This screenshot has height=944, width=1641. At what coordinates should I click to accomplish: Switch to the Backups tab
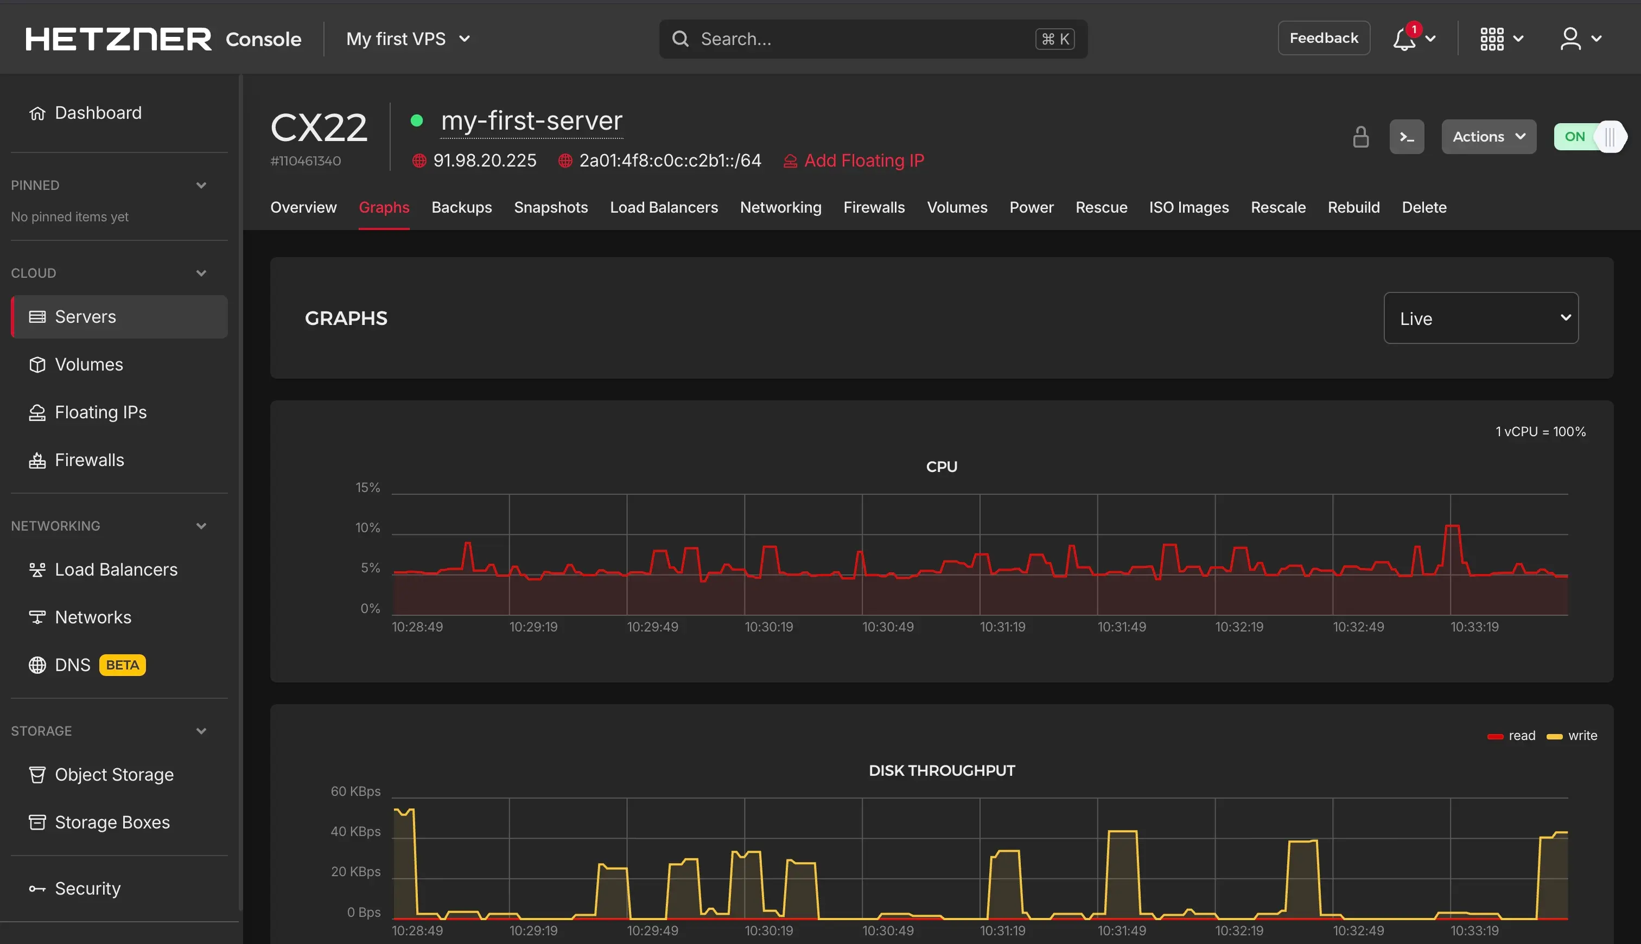click(462, 207)
